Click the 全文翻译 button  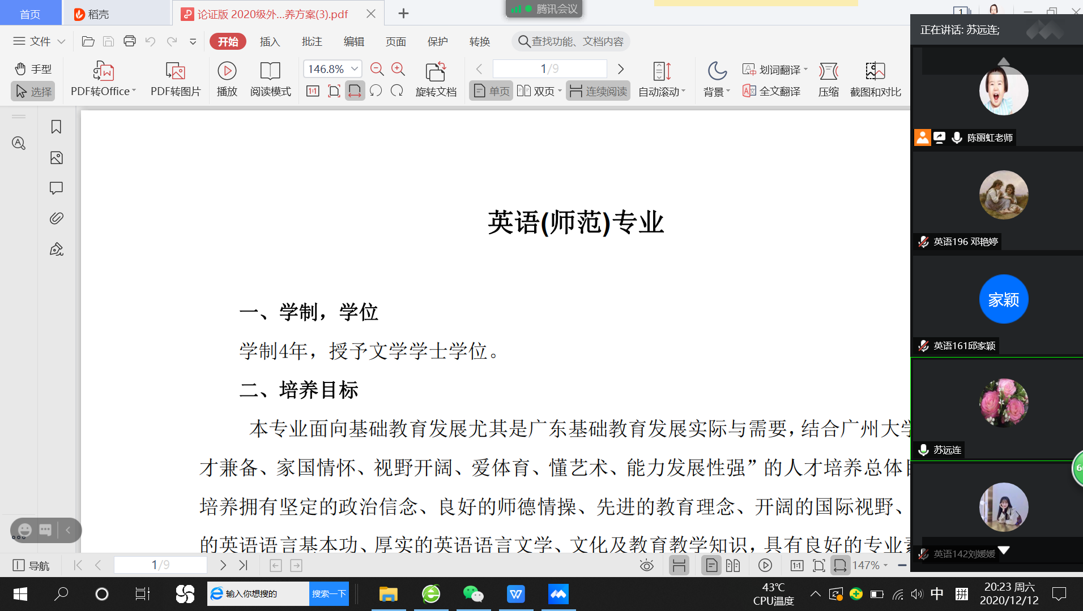(x=772, y=91)
